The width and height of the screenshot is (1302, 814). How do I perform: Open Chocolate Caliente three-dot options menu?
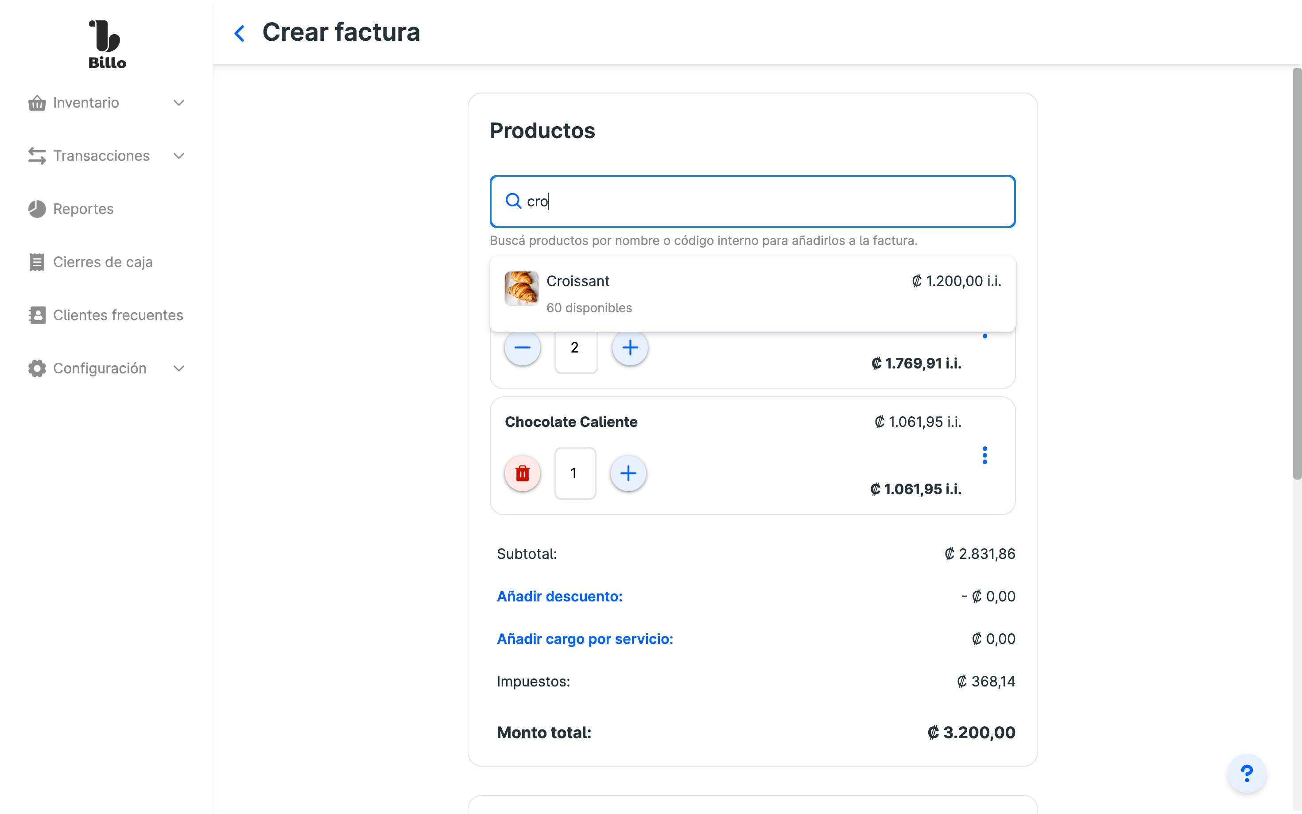[x=984, y=455]
